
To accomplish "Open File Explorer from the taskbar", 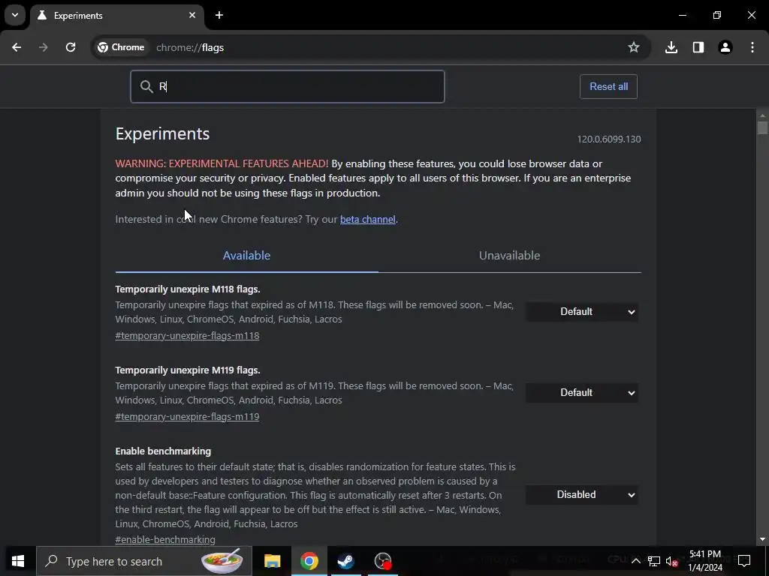I will 272,561.
